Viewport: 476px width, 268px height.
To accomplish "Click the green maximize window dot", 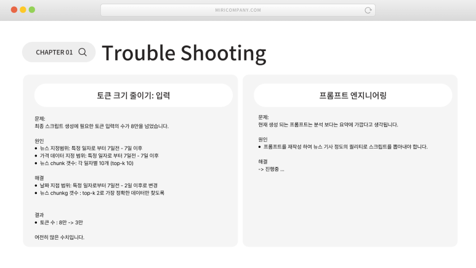I will click(x=32, y=10).
